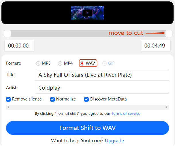Select the MP3 format option
This screenshot has width=175, height=146.
click(38, 63)
